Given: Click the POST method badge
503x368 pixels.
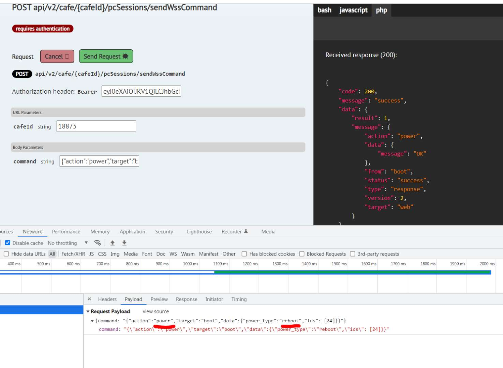Looking at the screenshot, I should click(x=22, y=74).
